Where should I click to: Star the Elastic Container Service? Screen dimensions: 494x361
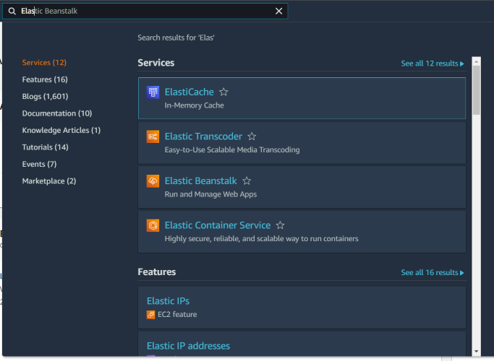pyautogui.click(x=281, y=225)
